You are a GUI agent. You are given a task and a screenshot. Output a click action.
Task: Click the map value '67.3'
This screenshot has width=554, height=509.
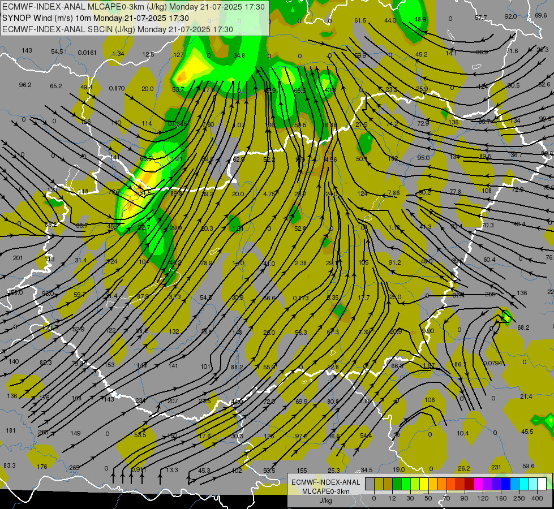click(x=333, y=331)
